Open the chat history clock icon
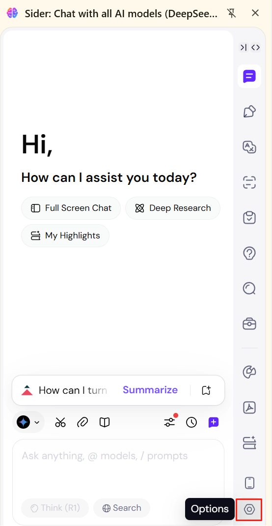 (191, 422)
